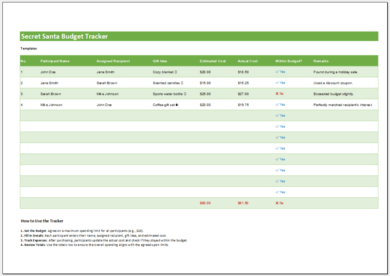Click the Within Budget? column header
The height and width of the screenshot is (276, 390).
(x=289, y=61)
